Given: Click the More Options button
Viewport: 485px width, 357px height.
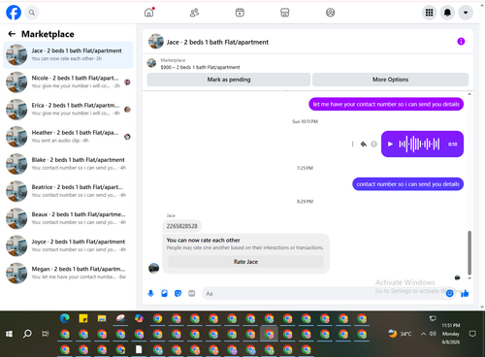Looking at the screenshot, I should (390, 80).
